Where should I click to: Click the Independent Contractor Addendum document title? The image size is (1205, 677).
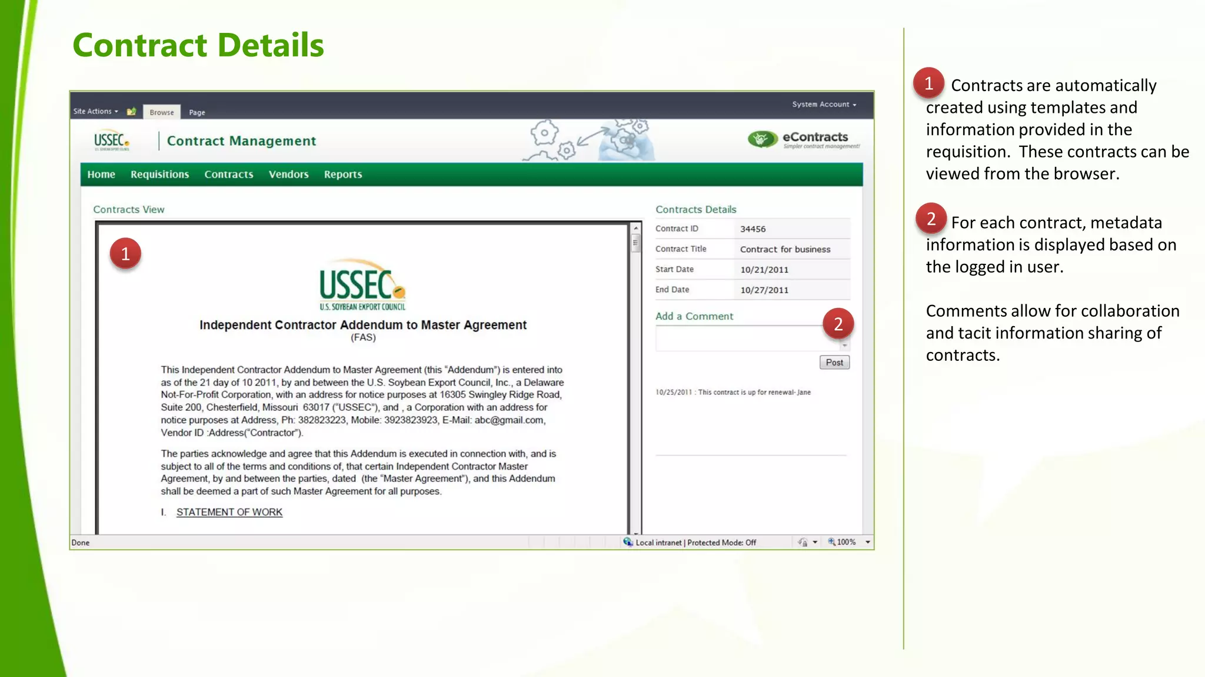click(363, 325)
